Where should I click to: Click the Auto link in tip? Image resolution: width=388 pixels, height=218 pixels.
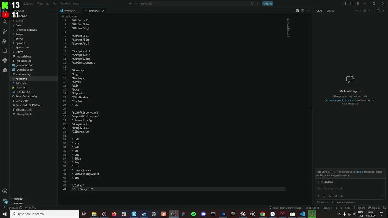coord(358,172)
